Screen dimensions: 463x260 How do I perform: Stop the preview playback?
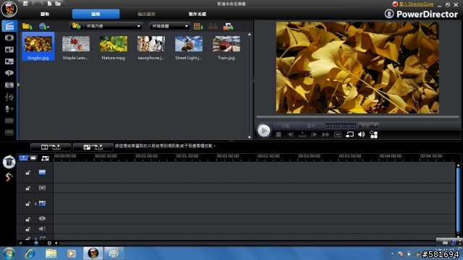tap(279, 134)
